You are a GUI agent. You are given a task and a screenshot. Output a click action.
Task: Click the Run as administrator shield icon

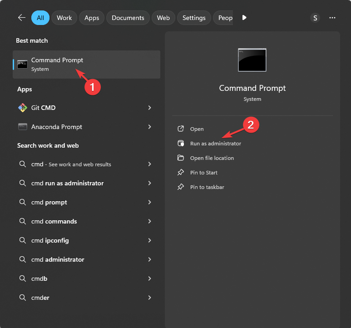pos(181,143)
